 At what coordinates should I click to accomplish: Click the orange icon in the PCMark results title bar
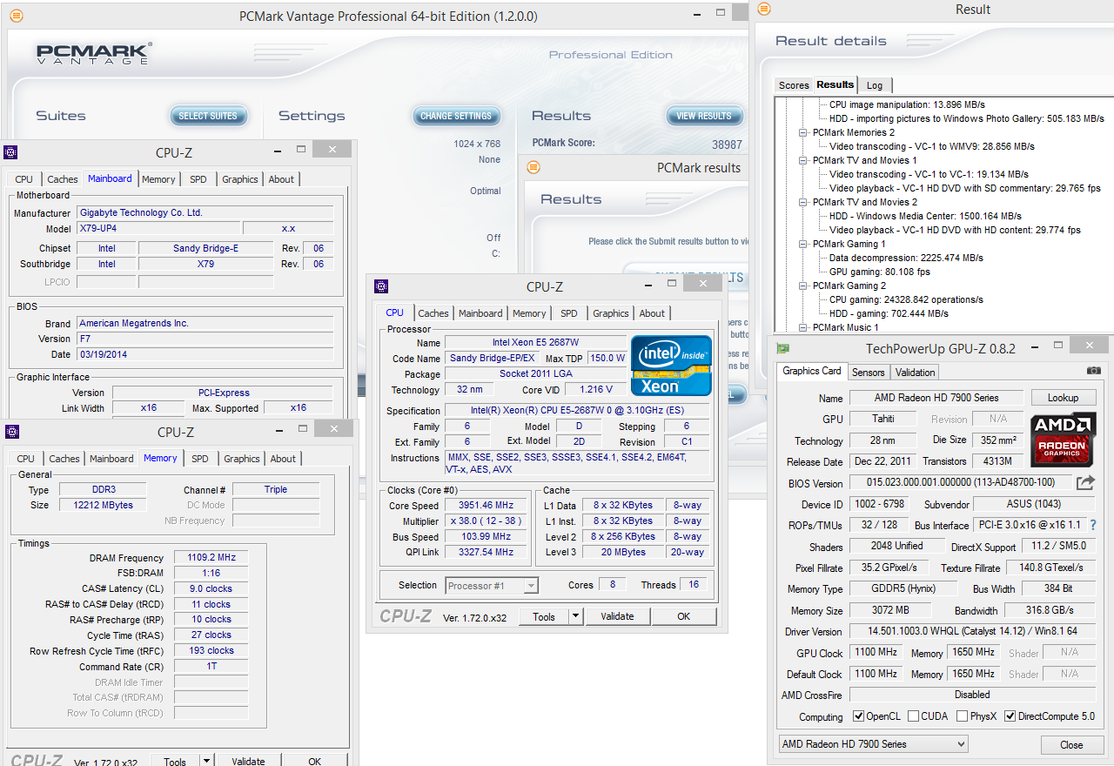coord(534,167)
